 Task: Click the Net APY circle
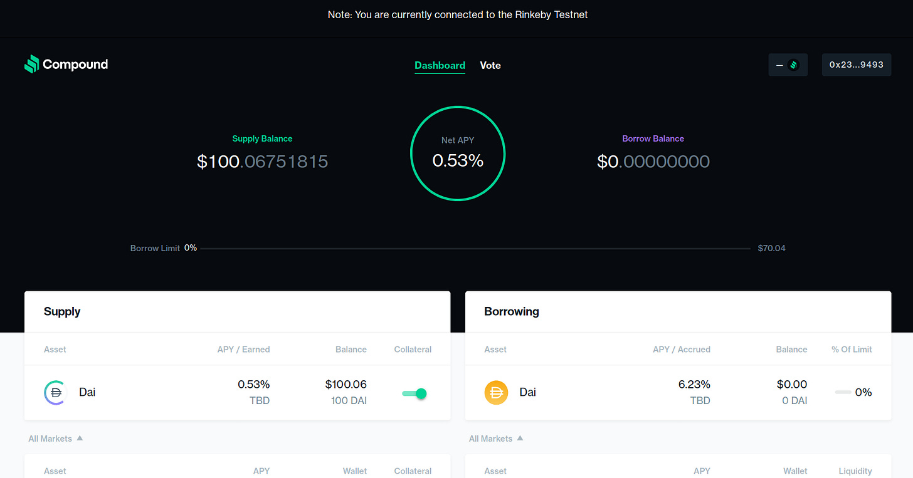[458, 153]
